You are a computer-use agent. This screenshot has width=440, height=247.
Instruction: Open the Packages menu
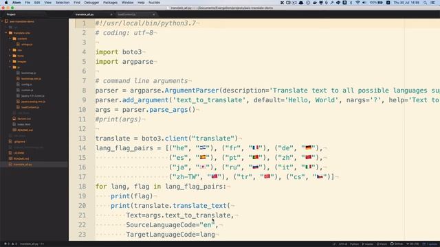(110, 3)
